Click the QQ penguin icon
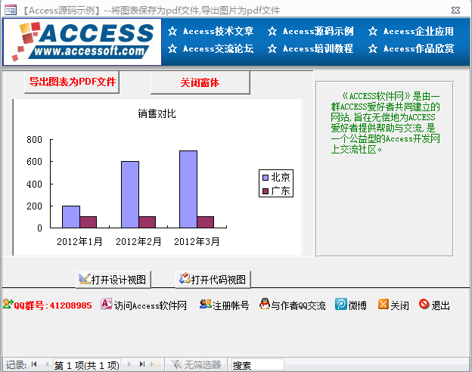 [x=265, y=304]
